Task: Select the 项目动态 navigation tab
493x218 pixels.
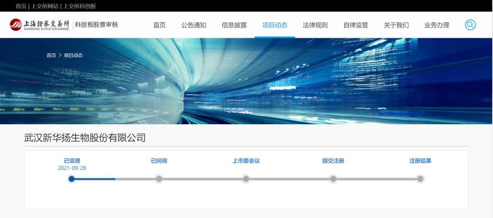Action: tap(275, 25)
